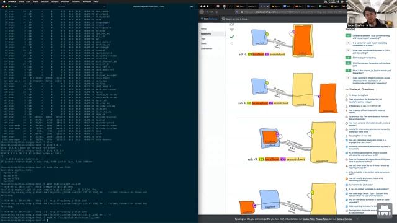
Task: Open Users in Stack Exchange left sidebar
Action: coord(203,43)
